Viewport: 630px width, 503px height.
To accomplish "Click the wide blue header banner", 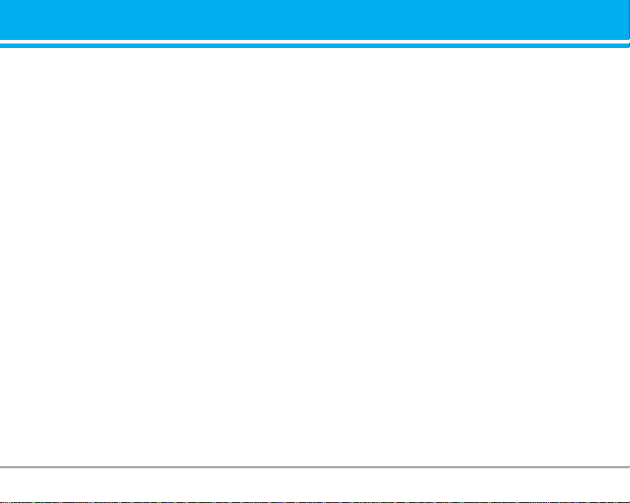I will pyautogui.click(x=314, y=20).
